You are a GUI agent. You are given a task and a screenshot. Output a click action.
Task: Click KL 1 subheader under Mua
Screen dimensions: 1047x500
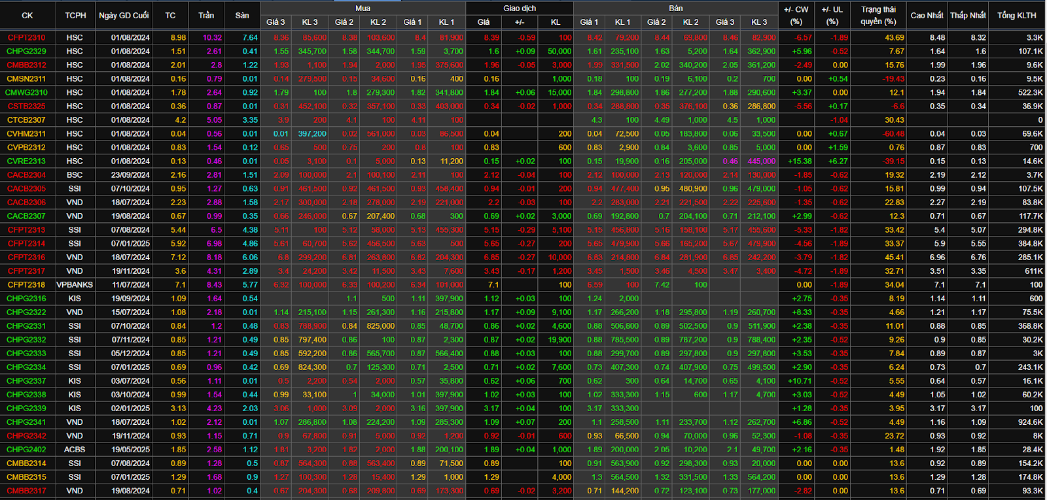[x=446, y=22]
